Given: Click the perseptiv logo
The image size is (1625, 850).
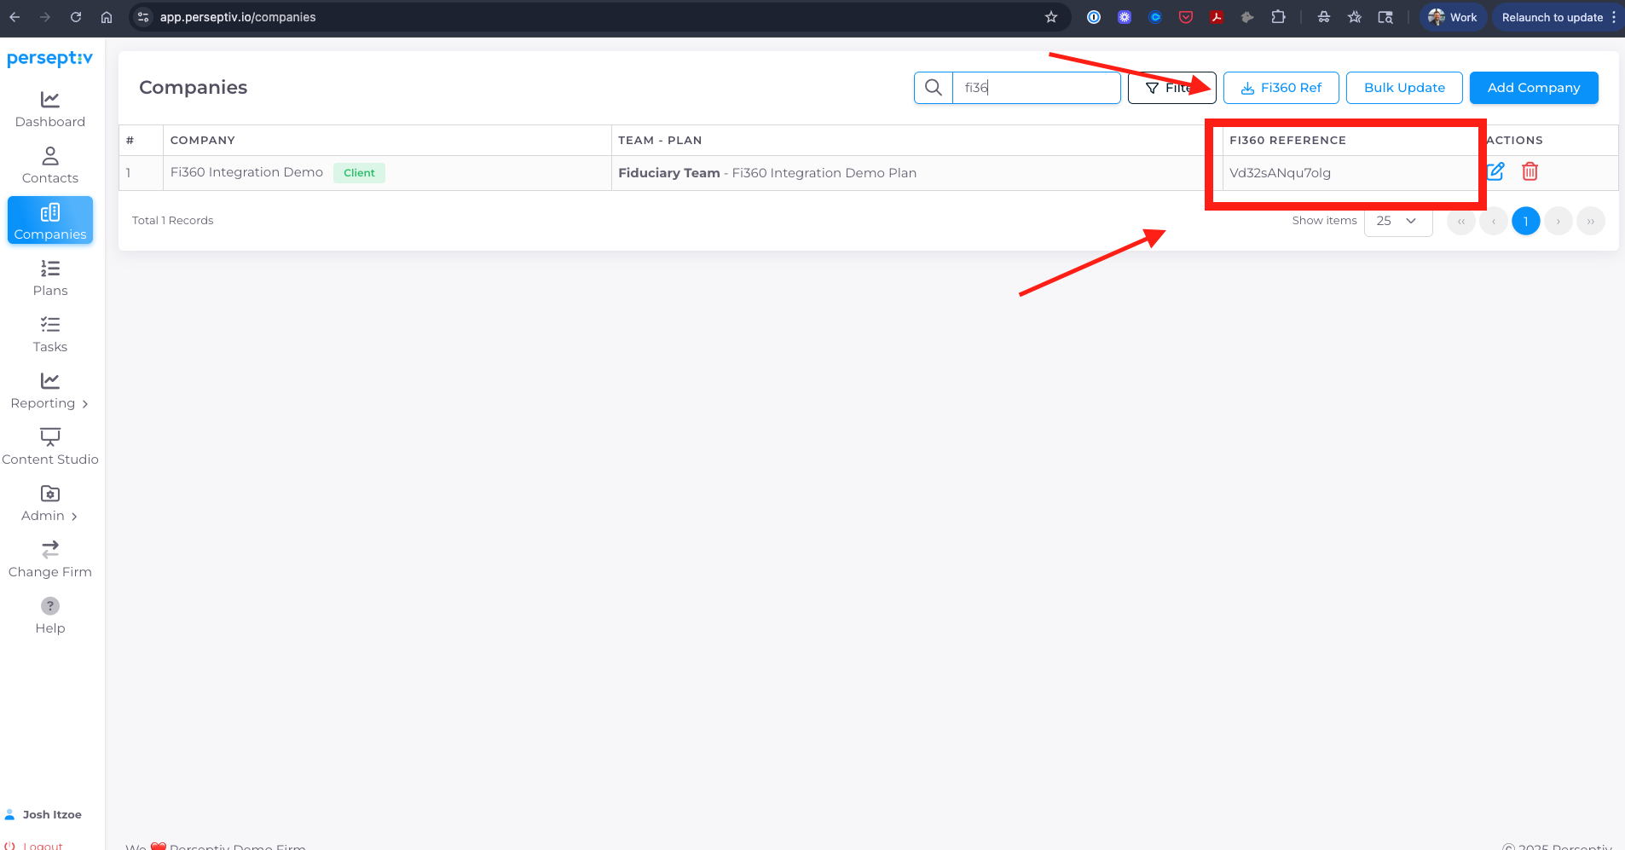Looking at the screenshot, I should pyautogui.click(x=50, y=58).
